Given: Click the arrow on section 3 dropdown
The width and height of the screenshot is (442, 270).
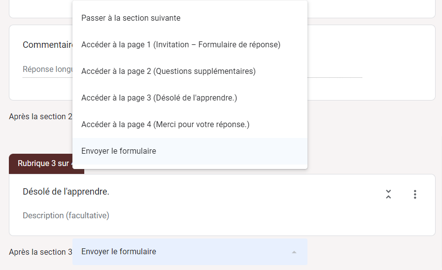Looking at the screenshot, I should (x=294, y=252).
